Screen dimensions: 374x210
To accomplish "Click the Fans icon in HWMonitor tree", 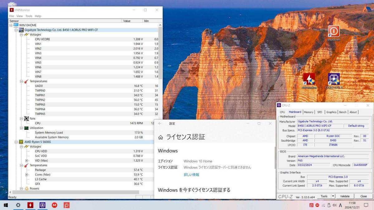I will [26, 119].
